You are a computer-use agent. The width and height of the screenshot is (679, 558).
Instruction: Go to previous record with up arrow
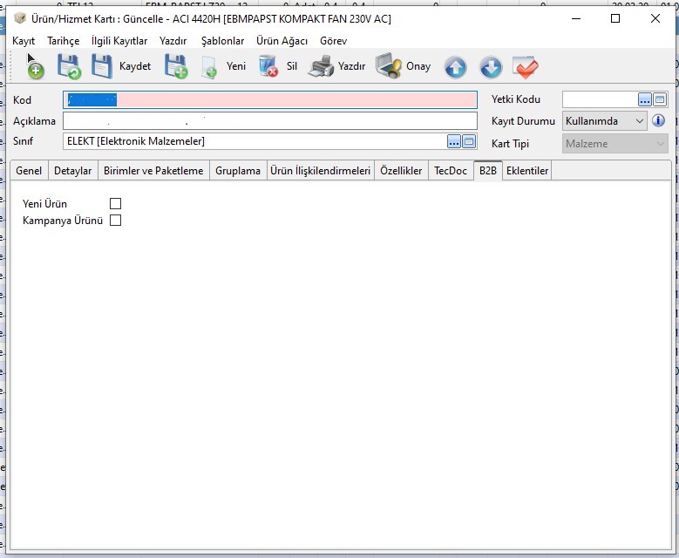click(455, 67)
